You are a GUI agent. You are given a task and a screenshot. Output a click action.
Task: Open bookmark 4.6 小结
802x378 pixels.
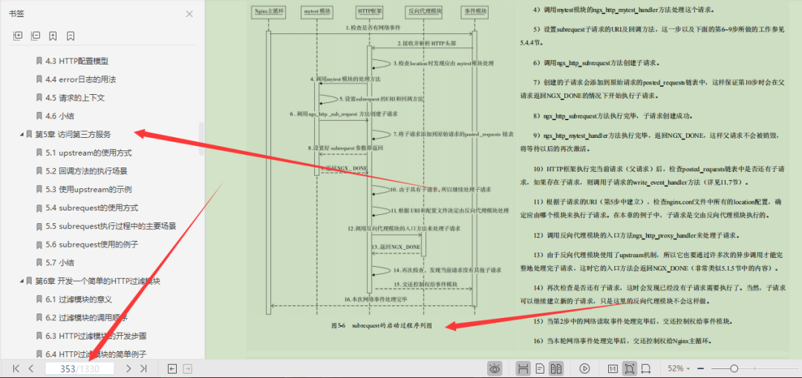click(60, 116)
